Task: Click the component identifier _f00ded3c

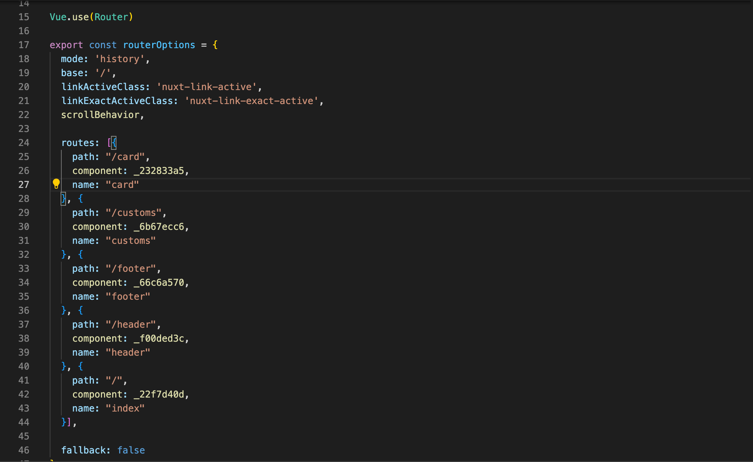Action: (x=159, y=339)
